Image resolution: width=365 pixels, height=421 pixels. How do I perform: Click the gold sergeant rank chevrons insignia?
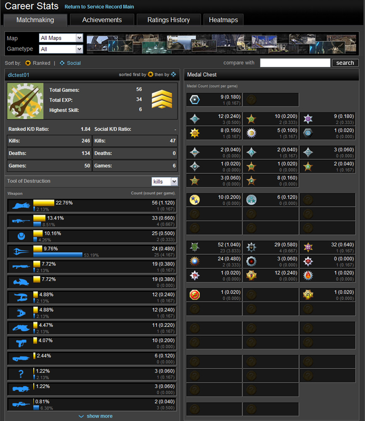click(161, 99)
